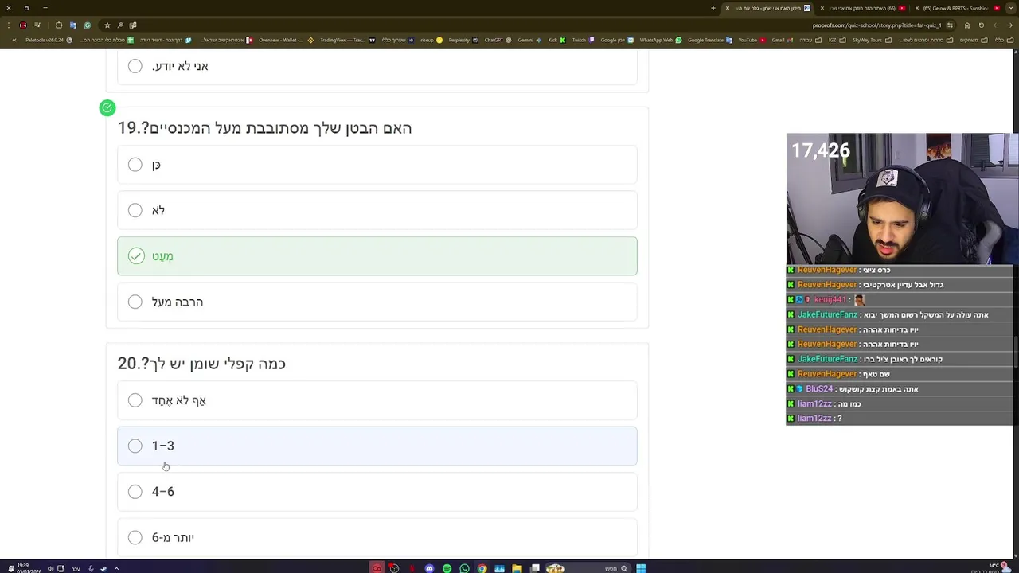Image resolution: width=1019 pixels, height=573 pixels.
Task: Close the ProProfs quiz tab
Action: point(728,8)
